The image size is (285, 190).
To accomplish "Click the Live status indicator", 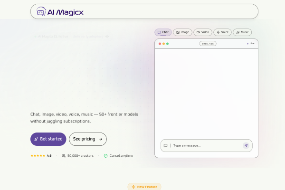I will click(250, 43).
